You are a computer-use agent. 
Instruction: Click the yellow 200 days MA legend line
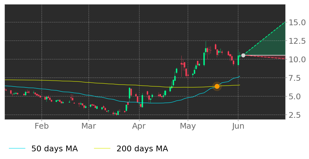(x=102, y=148)
